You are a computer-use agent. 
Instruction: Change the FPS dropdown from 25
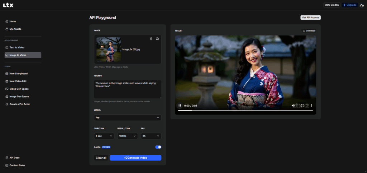pos(151,136)
